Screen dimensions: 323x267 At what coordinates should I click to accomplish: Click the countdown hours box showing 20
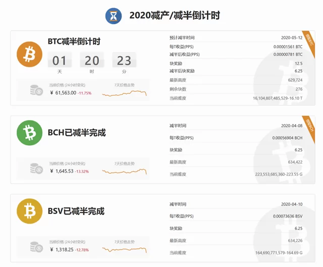92,60
